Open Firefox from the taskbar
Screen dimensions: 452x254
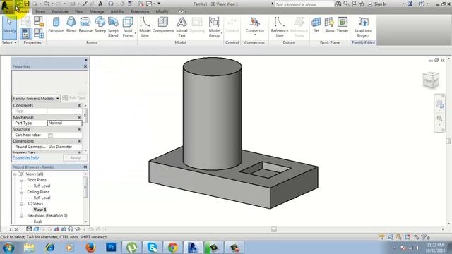point(90,248)
